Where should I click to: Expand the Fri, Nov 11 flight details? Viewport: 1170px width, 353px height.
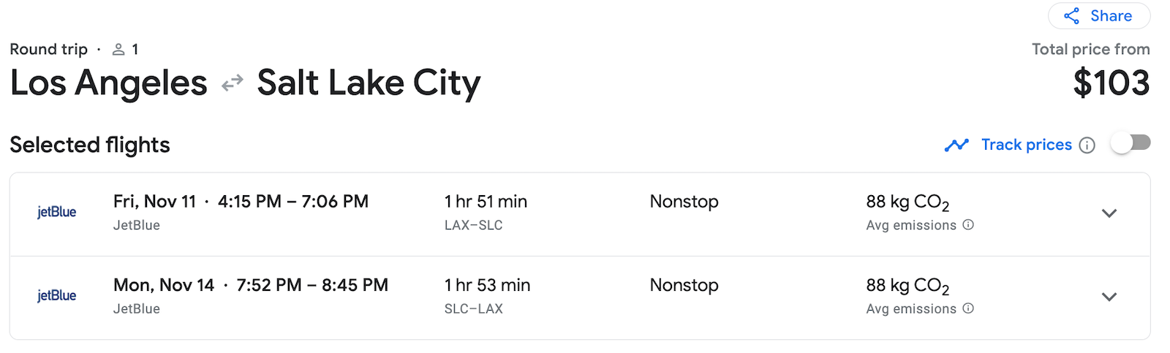pyautogui.click(x=1109, y=213)
